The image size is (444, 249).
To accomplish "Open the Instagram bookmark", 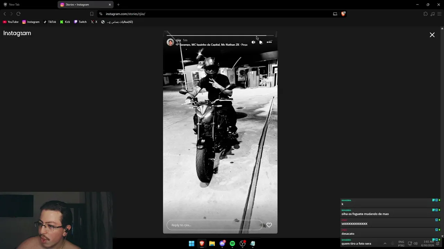I will (31, 22).
